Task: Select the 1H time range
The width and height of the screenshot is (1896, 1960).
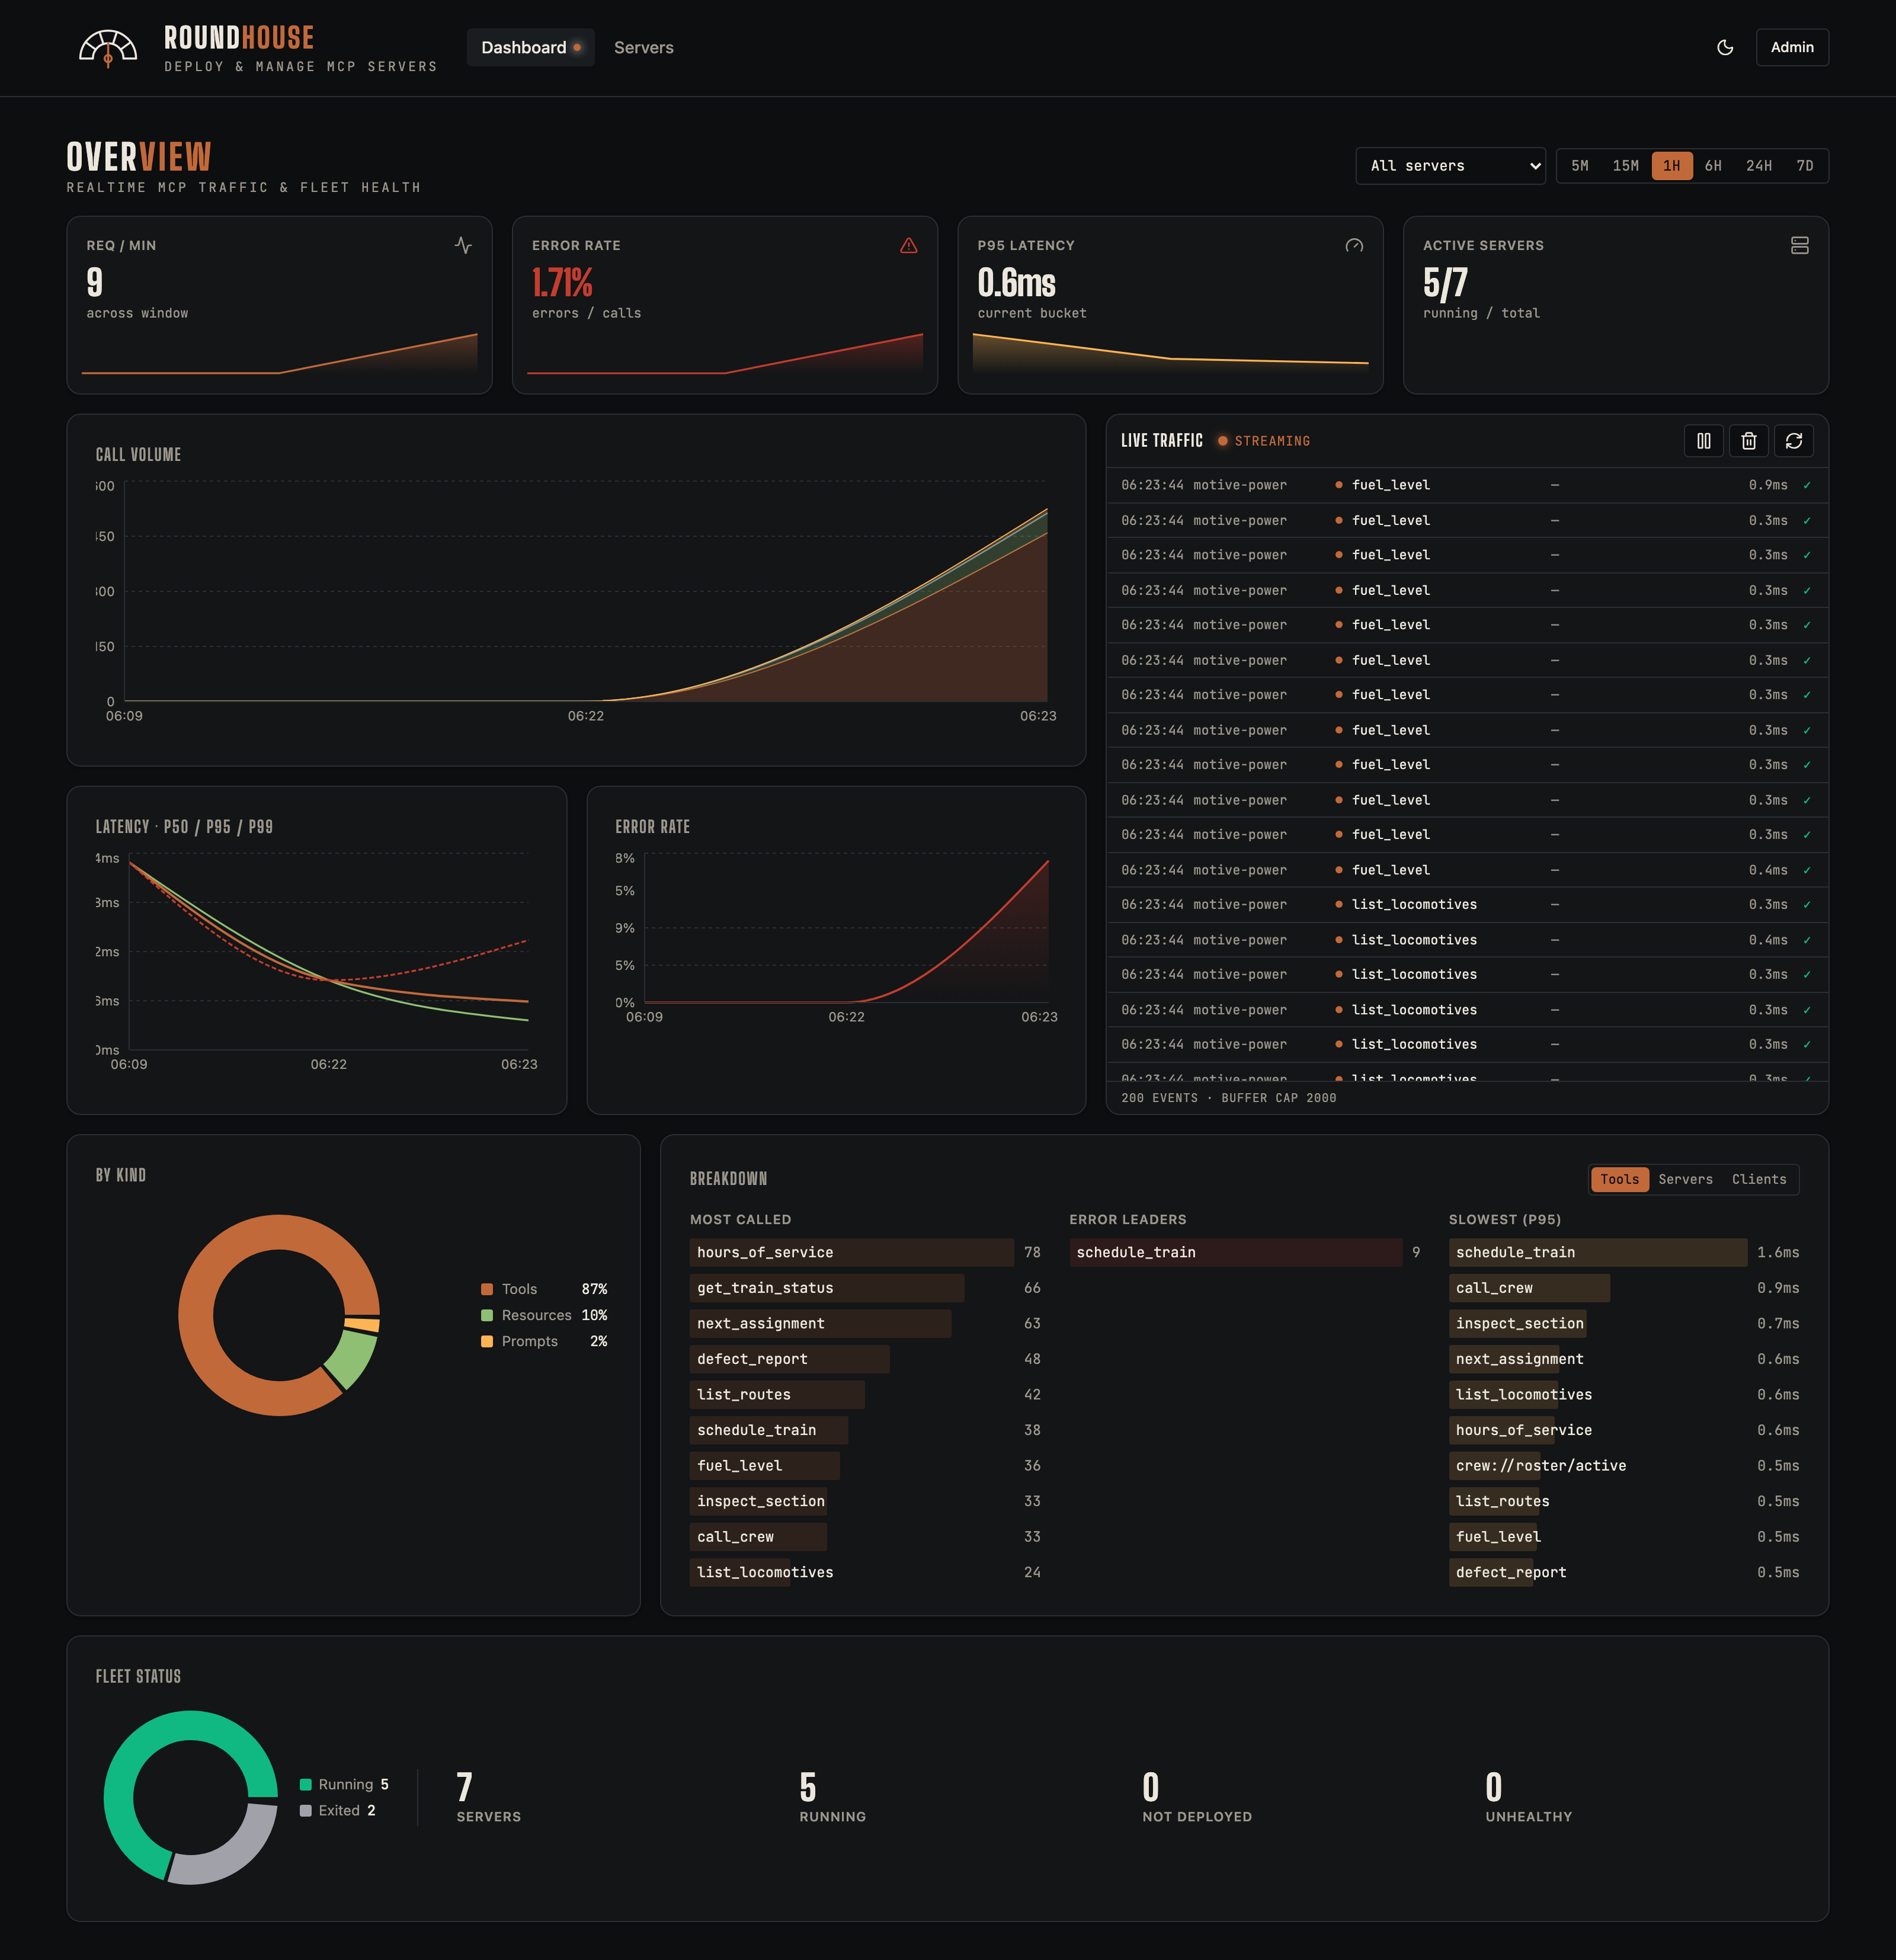Action: coord(1672,166)
